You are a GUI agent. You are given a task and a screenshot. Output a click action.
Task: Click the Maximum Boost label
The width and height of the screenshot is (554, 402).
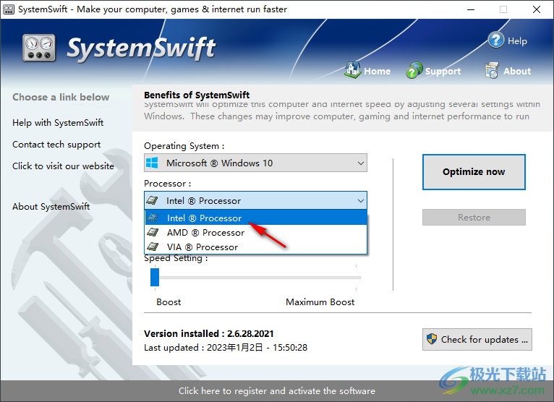click(x=320, y=302)
